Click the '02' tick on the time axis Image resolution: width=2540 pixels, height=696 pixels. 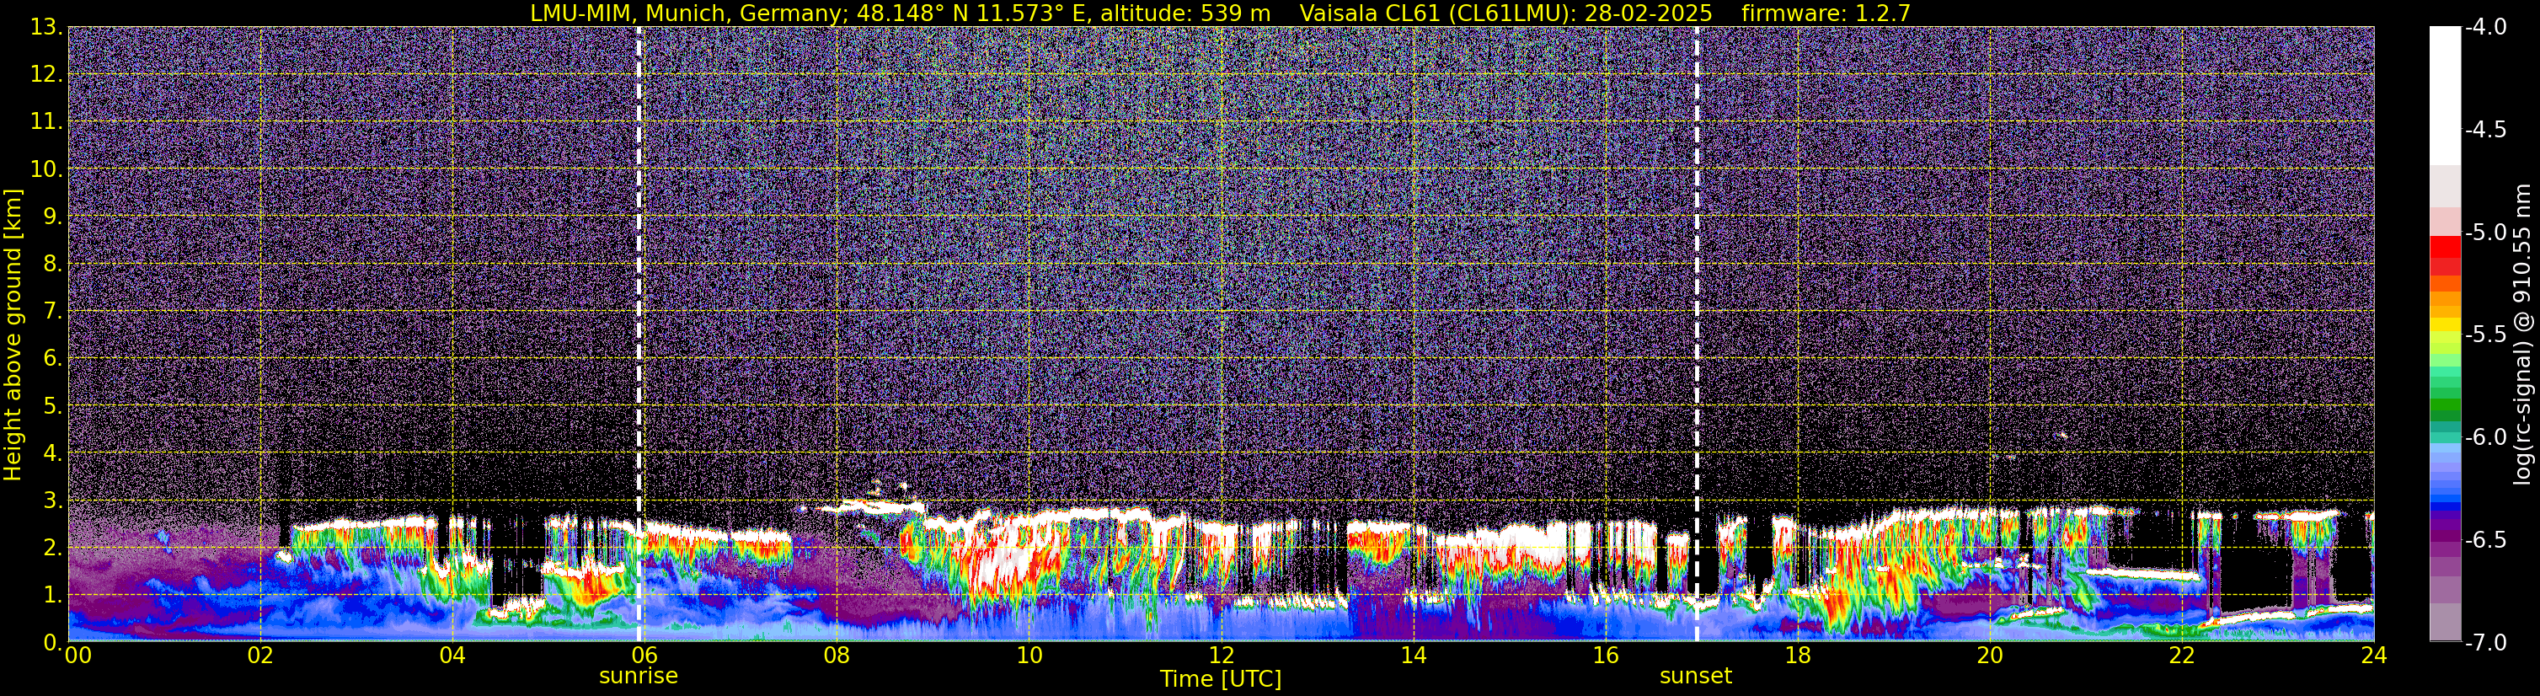point(260,656)
